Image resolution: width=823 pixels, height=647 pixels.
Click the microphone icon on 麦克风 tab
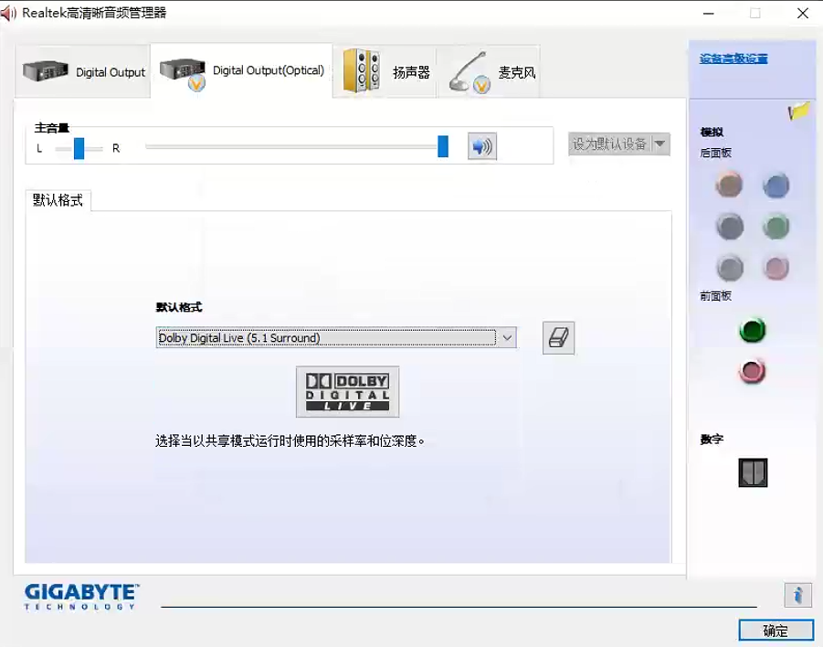(470, 72)
